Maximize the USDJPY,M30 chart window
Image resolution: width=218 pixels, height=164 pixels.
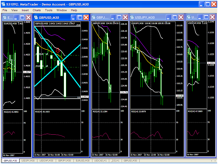[175, 17]
